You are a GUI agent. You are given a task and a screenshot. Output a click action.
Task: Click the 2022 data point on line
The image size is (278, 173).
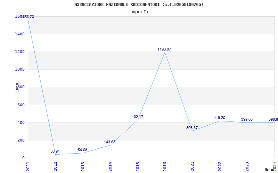[220, 121]
